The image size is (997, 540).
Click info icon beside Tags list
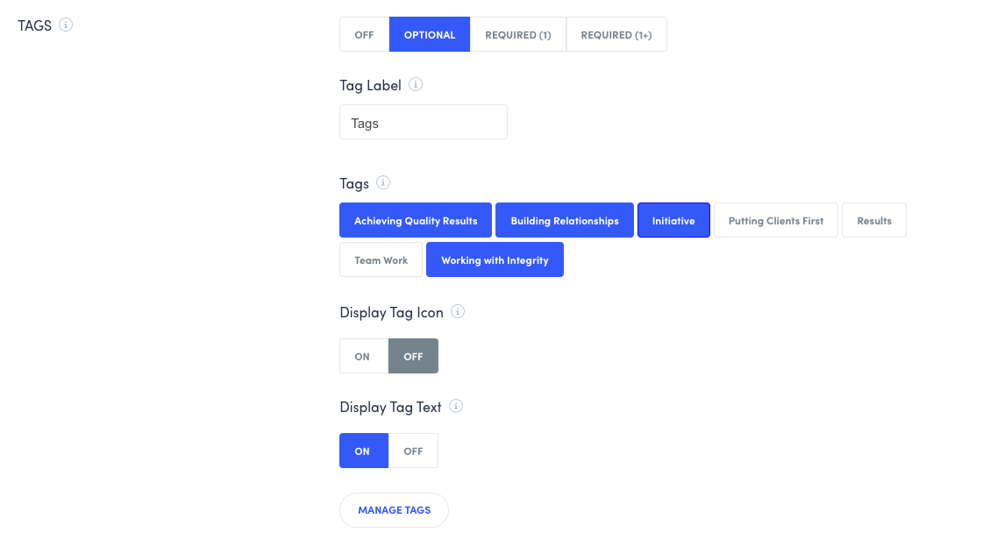(383, 183)
